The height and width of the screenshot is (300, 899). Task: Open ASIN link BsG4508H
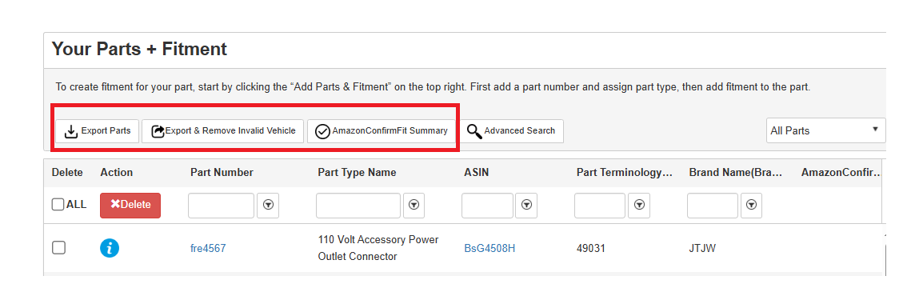coord(489,249)
